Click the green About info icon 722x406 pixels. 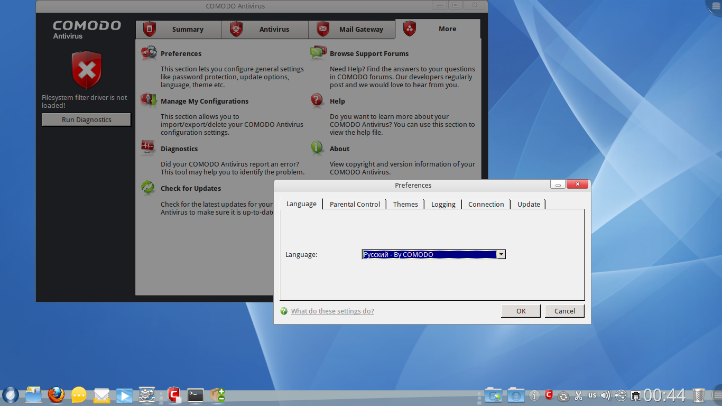point(317,148)
